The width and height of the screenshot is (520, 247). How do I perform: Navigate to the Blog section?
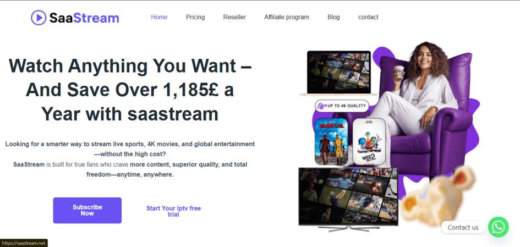click(x=333, y=17)
